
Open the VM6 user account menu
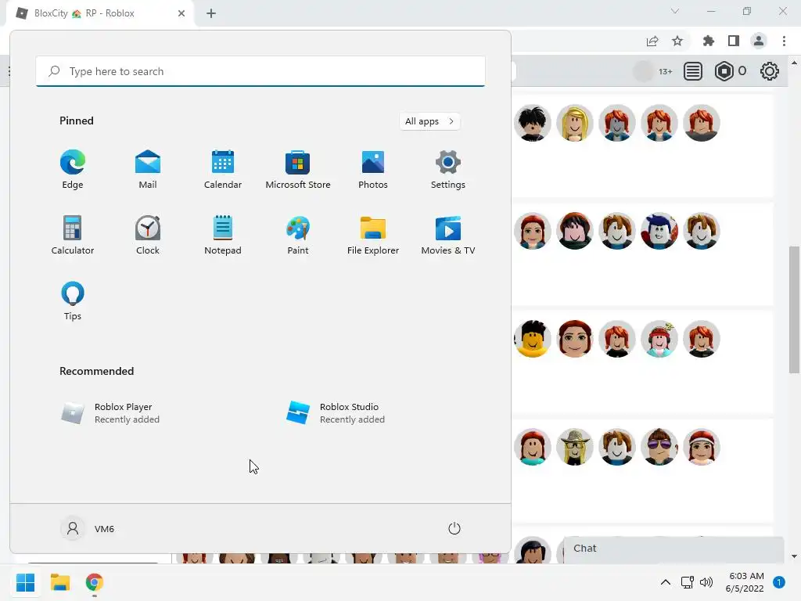tap(88, 528)
